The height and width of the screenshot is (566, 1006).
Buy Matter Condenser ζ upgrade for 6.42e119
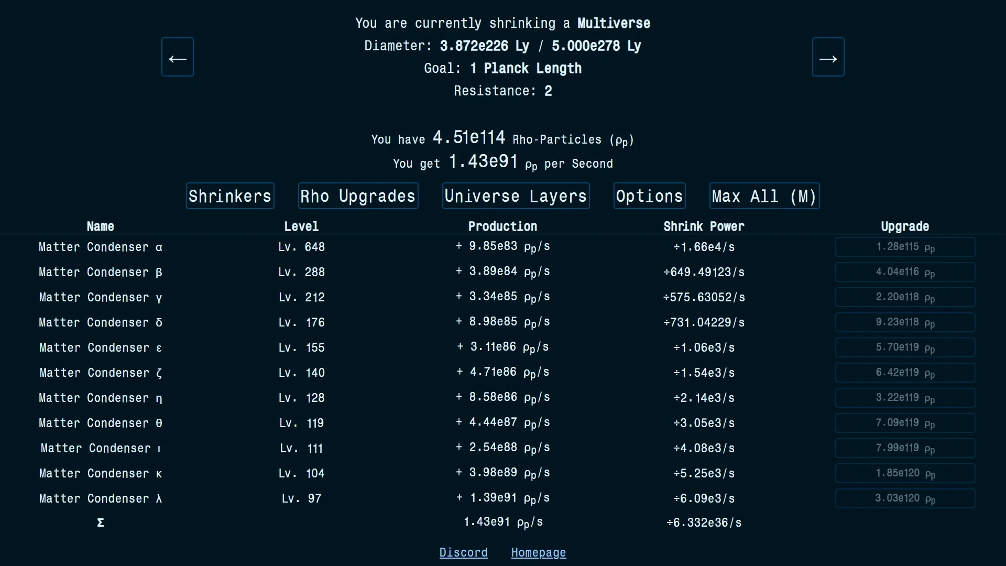tap(905, 373)
